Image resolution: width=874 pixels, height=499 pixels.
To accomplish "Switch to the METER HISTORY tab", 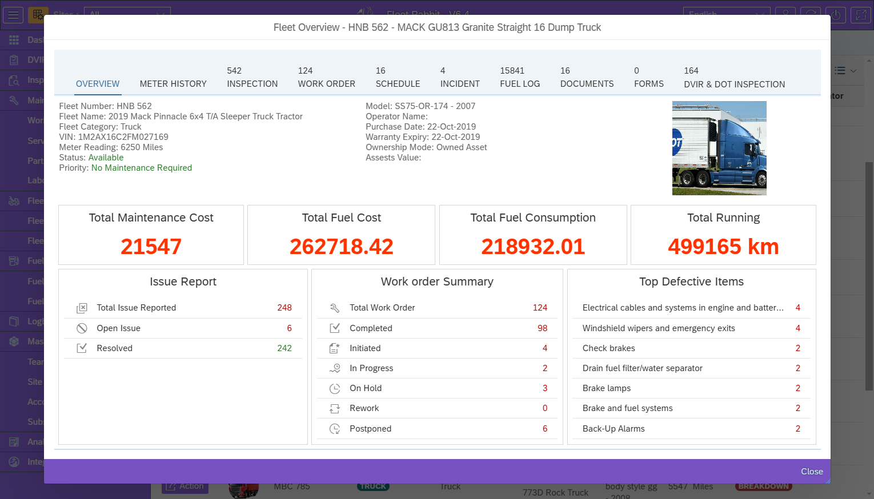I will pos(173,83).
